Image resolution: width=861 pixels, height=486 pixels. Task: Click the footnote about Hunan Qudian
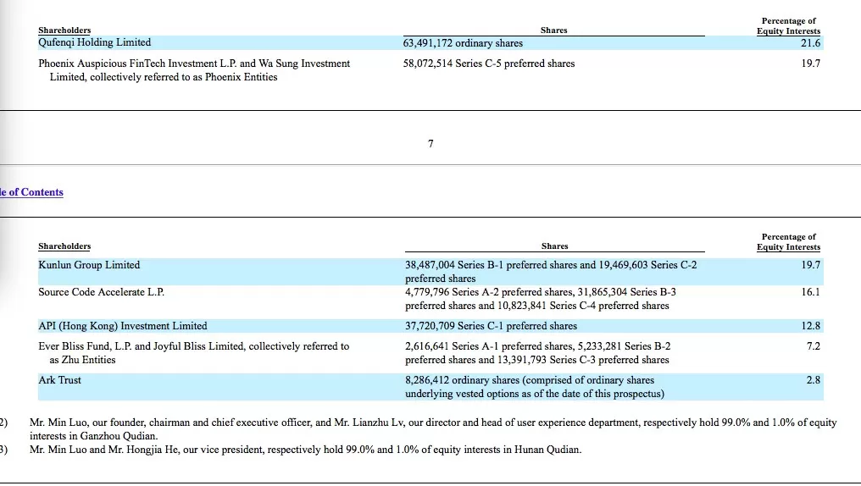tap(305, 450)
